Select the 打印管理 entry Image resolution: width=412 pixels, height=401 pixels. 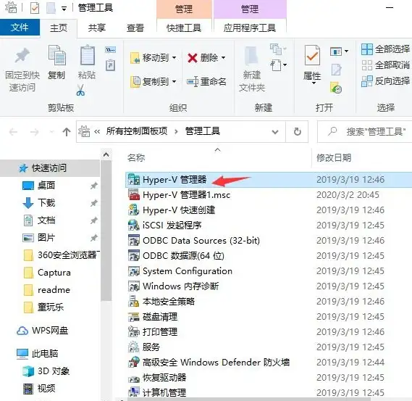coord(160,332)
